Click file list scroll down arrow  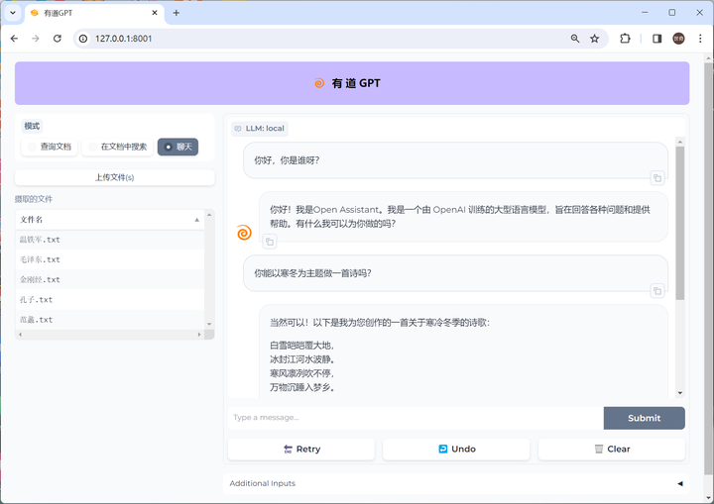point(209,324)
